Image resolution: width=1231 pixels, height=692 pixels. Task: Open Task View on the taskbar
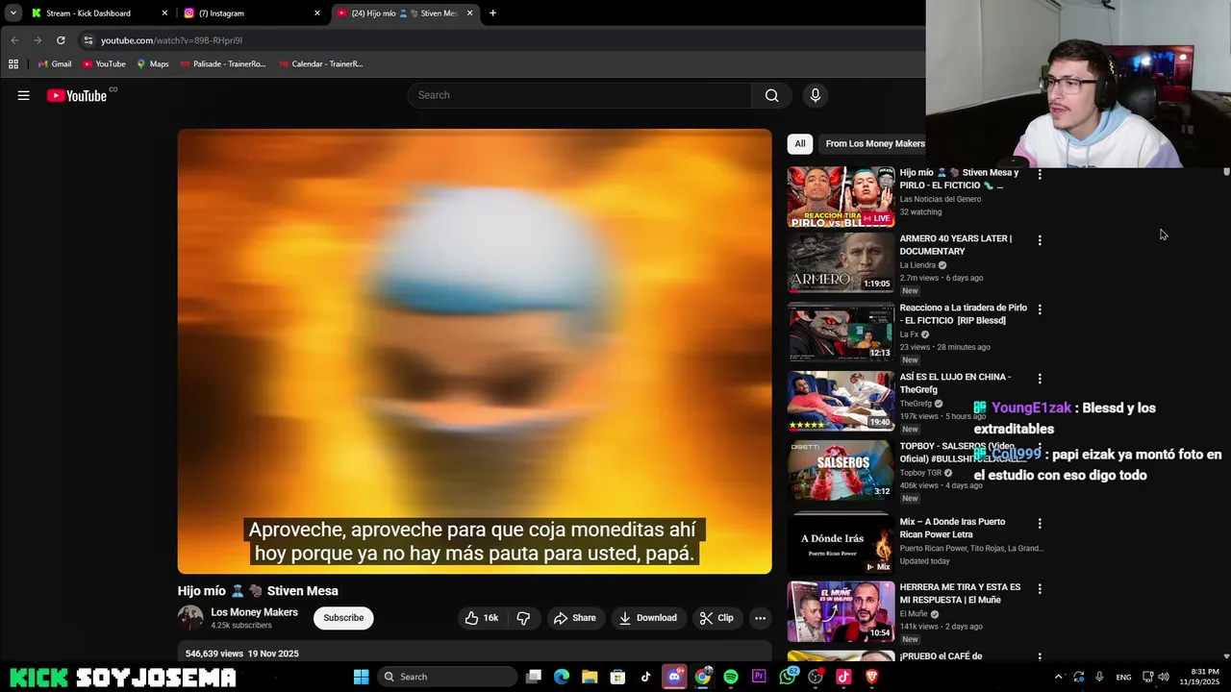534,677
